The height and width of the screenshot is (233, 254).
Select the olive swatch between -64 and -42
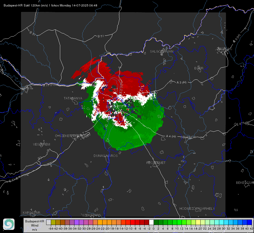click(x=53, y=222)
